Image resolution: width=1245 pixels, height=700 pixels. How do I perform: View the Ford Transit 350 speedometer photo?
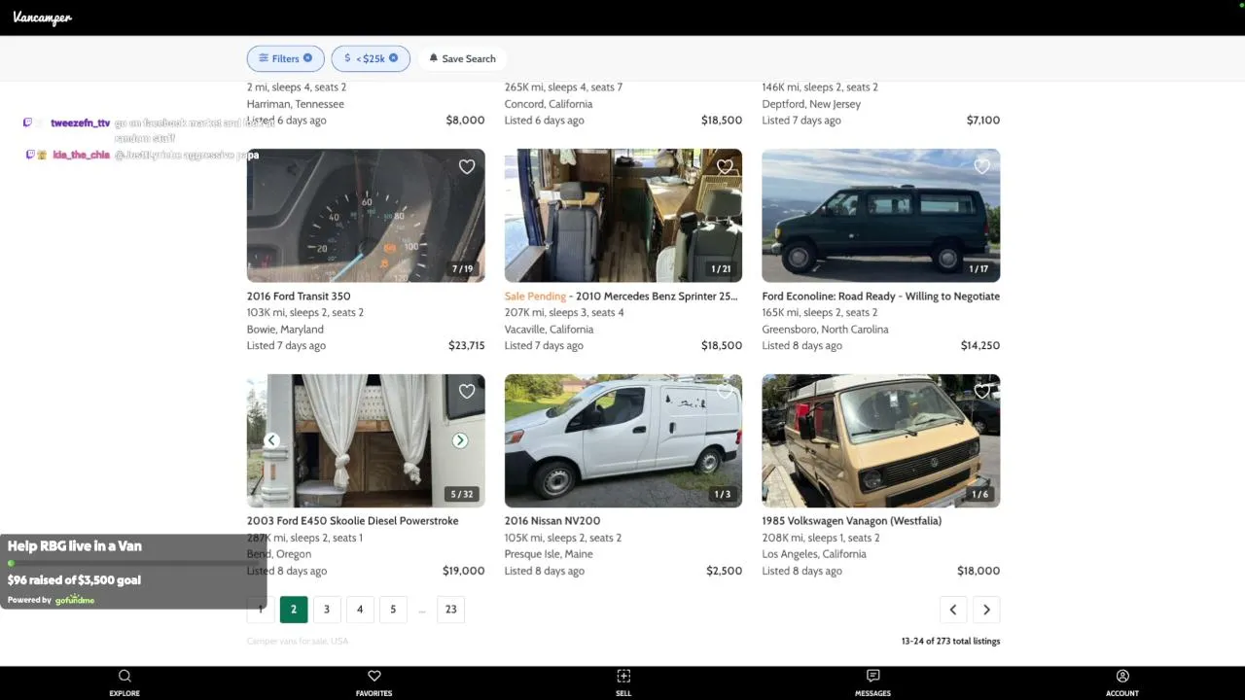[x=366, y=216]
